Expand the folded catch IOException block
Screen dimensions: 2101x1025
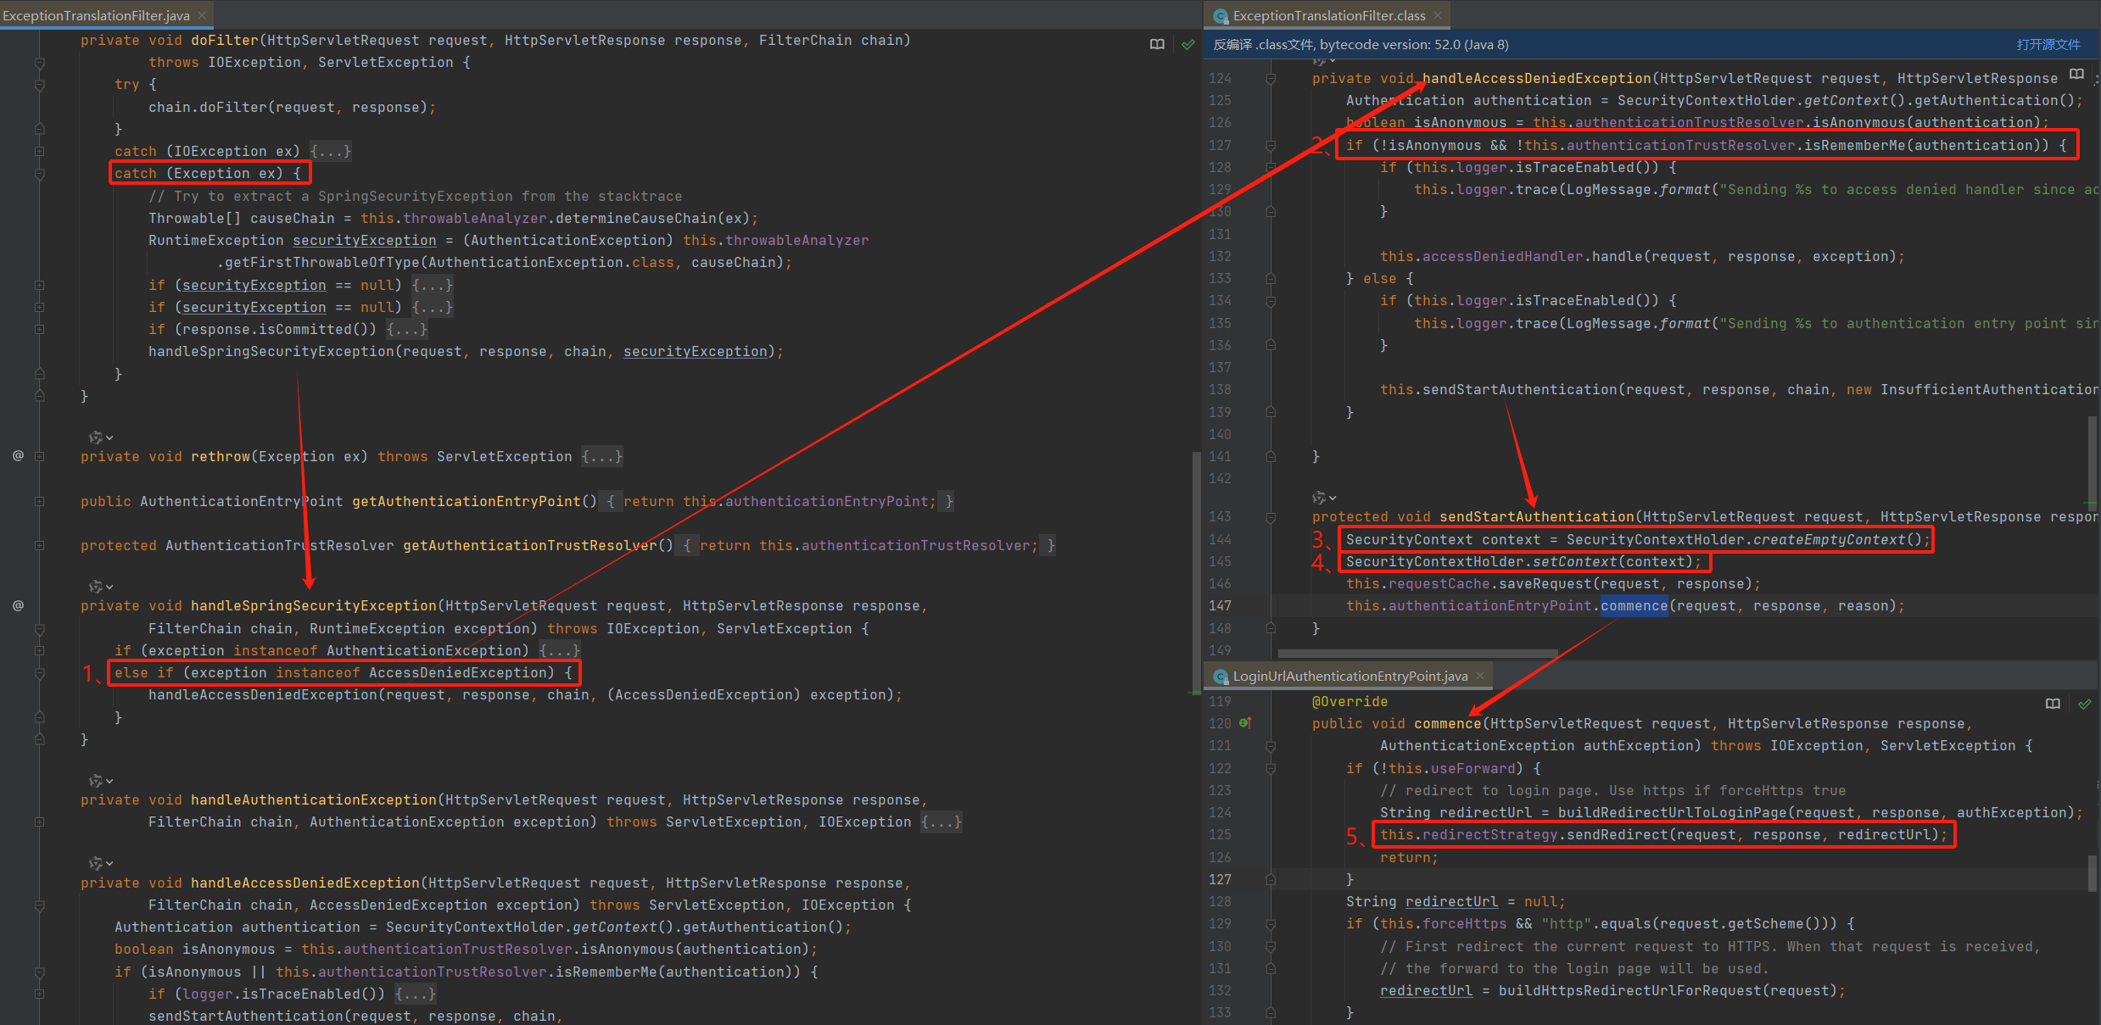(x=331, y=151)
